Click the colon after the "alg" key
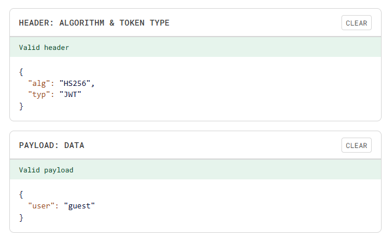Screen dimensions: 388x238 (53, 84)
